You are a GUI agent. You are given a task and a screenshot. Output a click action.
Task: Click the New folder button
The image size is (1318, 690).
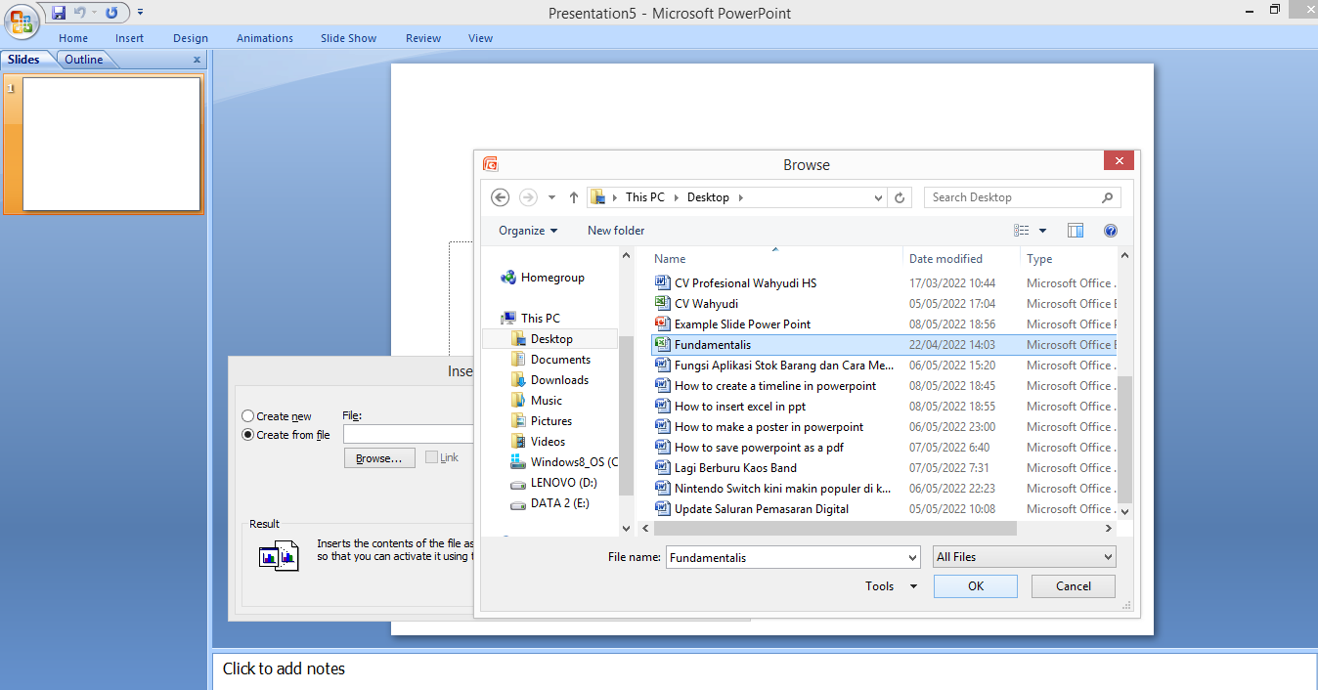click(x=616, y=231)
